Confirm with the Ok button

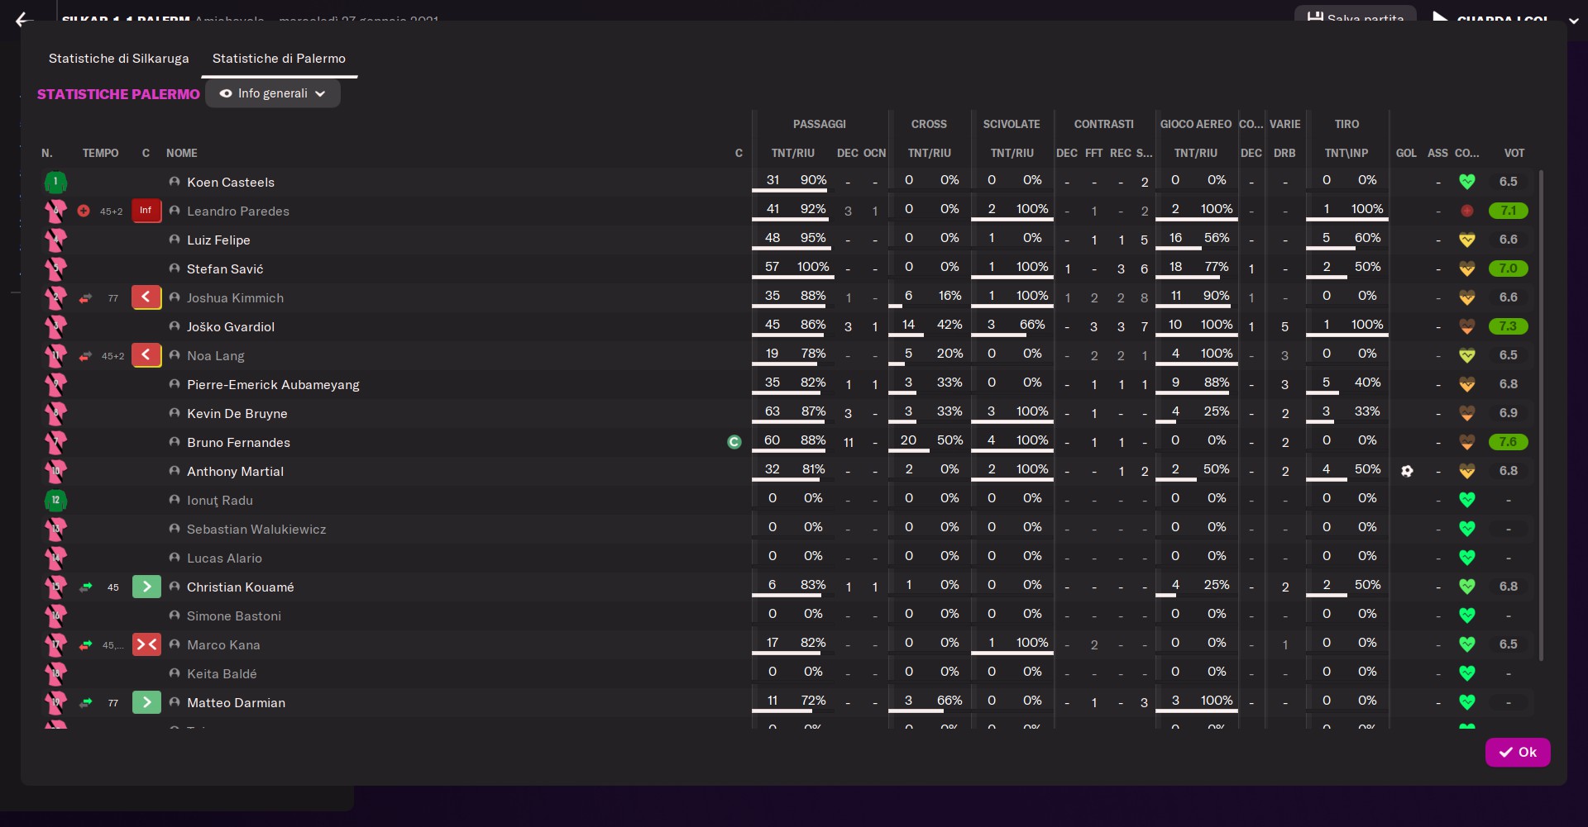(x=1518, y=752)
